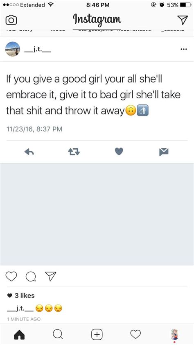Open the camera icon in header
194x345 pixels.
click(11, 20)
